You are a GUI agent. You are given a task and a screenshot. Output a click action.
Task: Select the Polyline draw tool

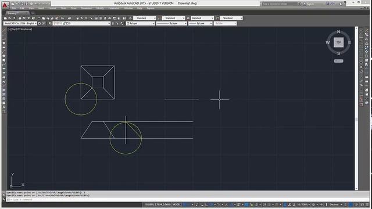4,39
